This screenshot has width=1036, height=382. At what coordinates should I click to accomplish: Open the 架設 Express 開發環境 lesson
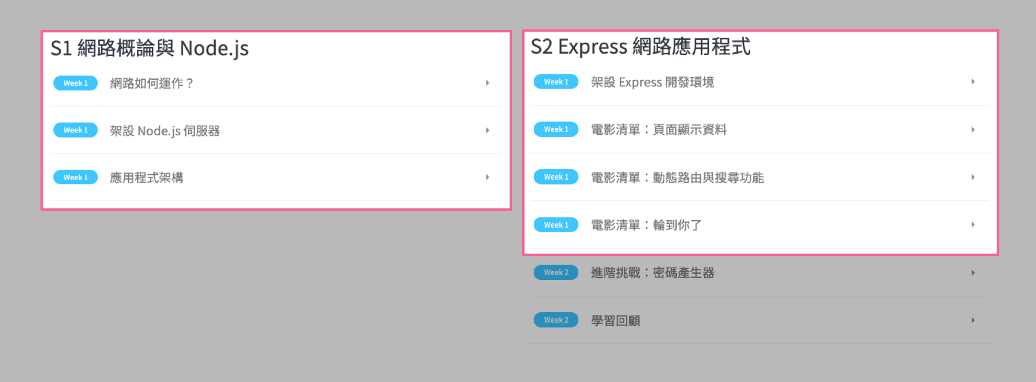[652, 82]
